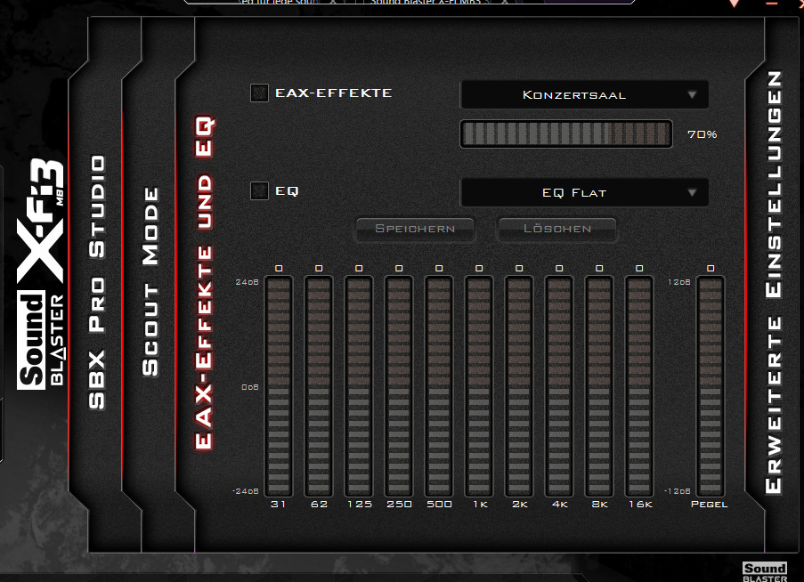Click the EAX-Effekte label text
The height and width of the screenshot is (582, 804).
[334, 93]
